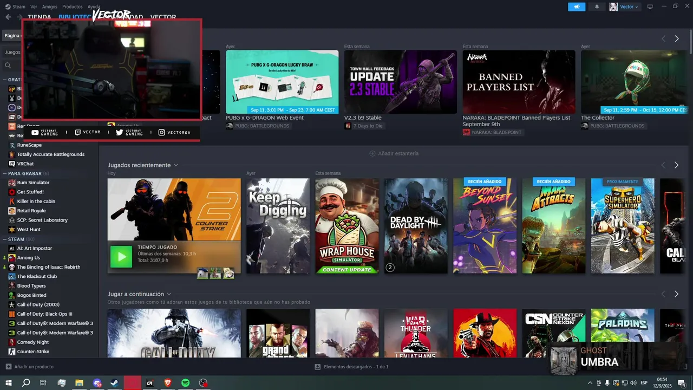
Task: Advance Jugados recientemente with the right arrow
Action: pos(676,165)
